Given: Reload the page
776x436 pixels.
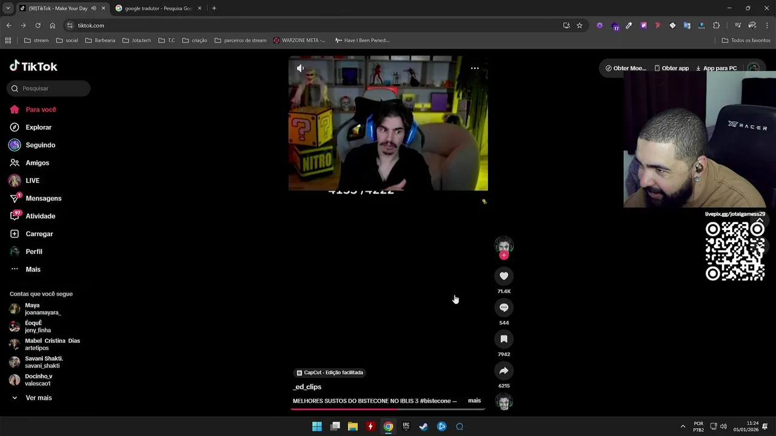Looking at the screenshot, I should [38, 25].
